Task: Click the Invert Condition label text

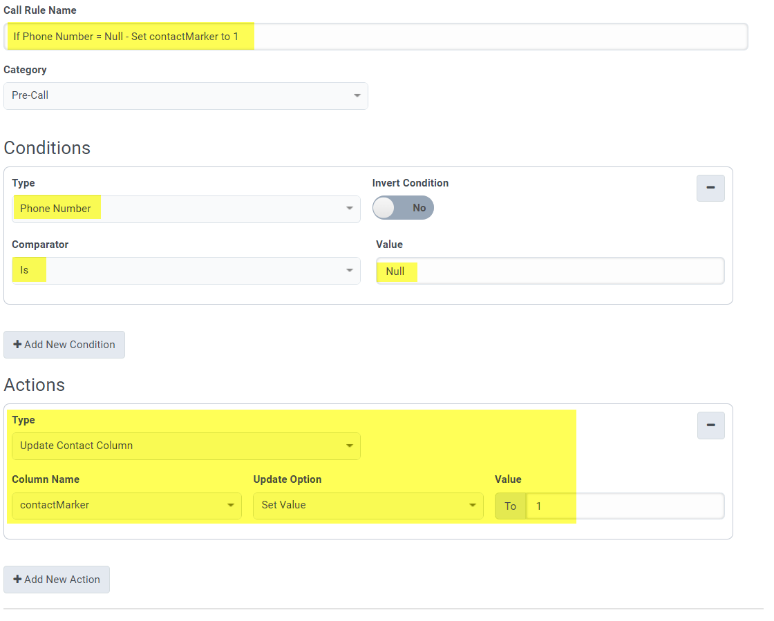Action: pos(410,183)
